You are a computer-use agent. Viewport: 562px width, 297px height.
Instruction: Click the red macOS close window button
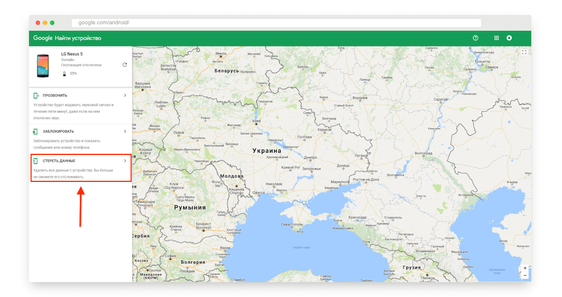coord(38,22)
